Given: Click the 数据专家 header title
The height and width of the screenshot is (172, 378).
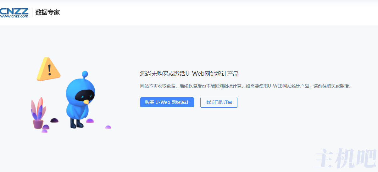Looking at the screenshot, I should point(47,13).
